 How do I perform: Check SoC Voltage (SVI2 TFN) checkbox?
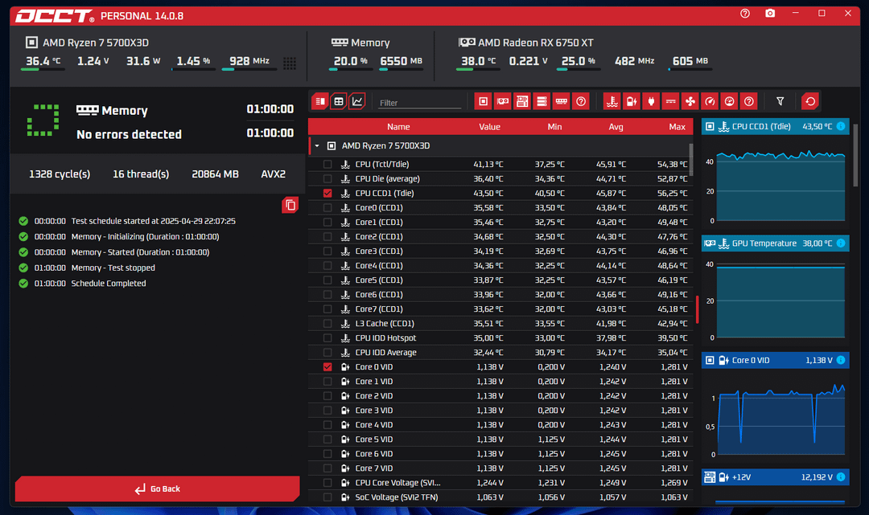(x=327, y=497)
